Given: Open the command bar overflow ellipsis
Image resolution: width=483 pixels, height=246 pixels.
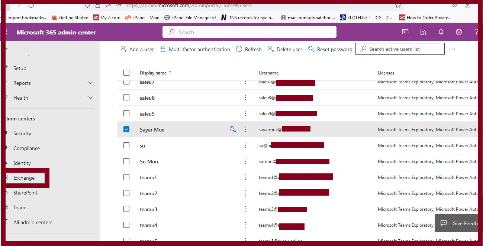Looking at the screenshot, I should point(452,49).
